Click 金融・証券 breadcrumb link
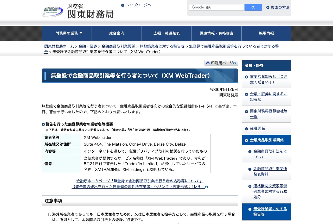The image size is (333, 224). (x=88, y=46)
